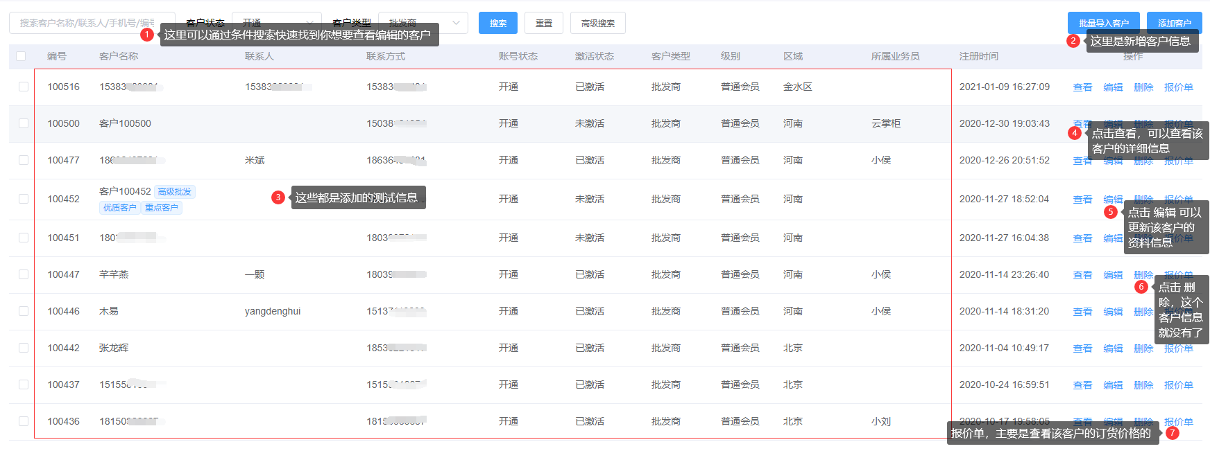This screenshot has height=469, width=1210.
Task: Click the 注册时间 column header
Action: 978,56
